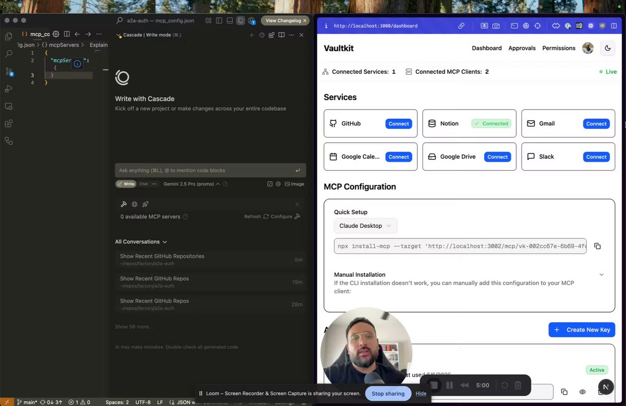The image size is (626, 406).
Task: Open the more options dots beside Chat mode
Action: pyautogui.click(x=154, y=184)
